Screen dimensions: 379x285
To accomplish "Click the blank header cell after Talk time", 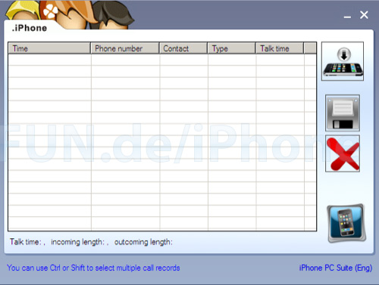I will pos(310,48).
